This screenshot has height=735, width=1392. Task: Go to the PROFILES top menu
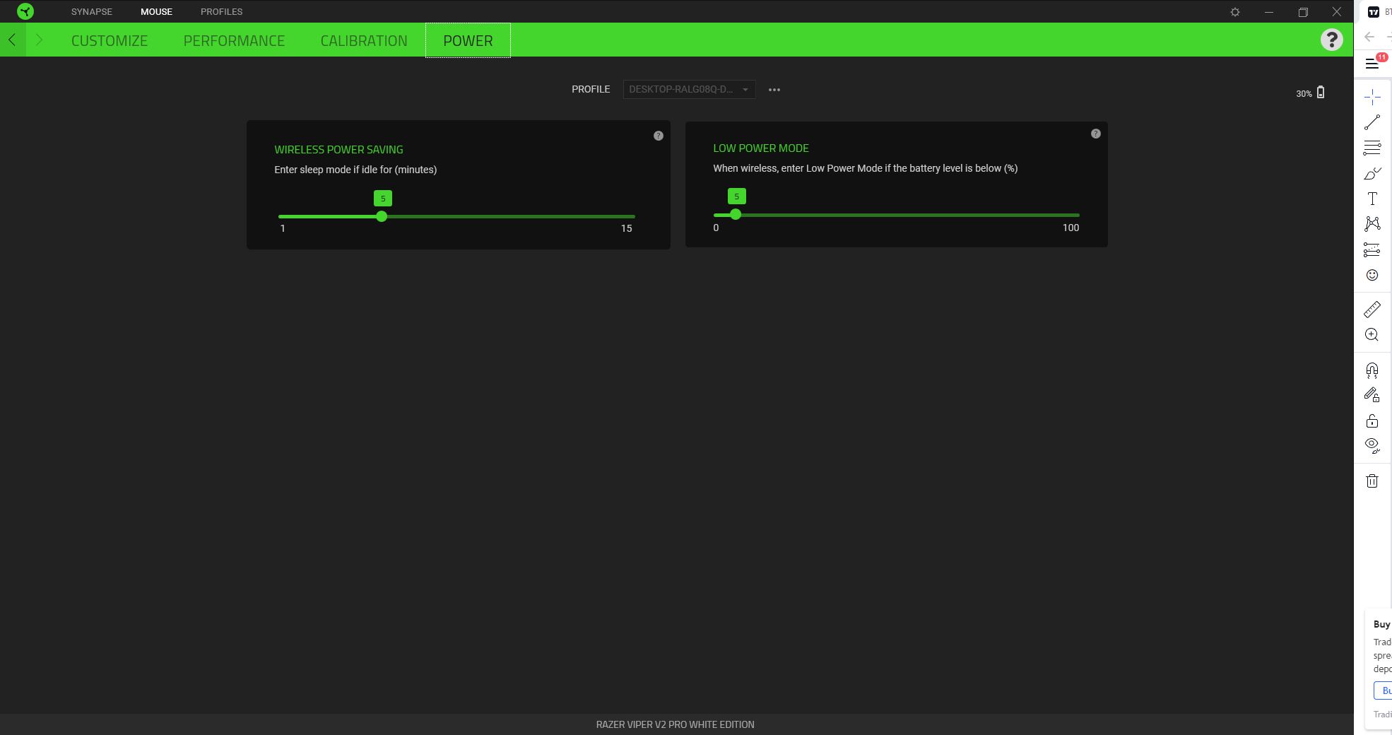point(221,11)
